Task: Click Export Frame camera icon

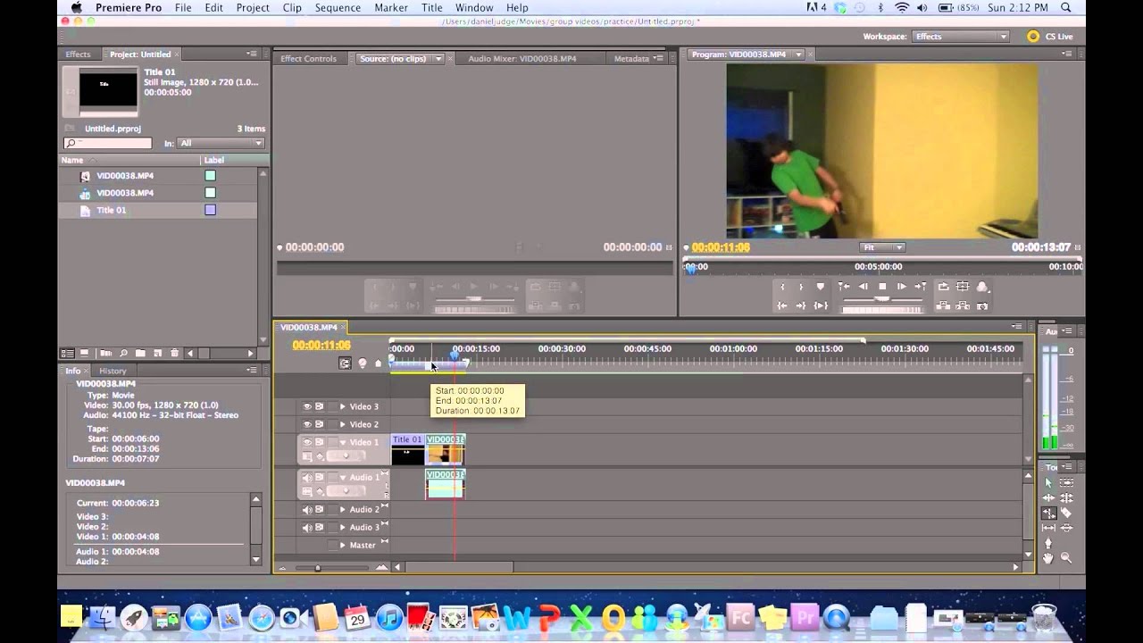Action: point(982,305)
